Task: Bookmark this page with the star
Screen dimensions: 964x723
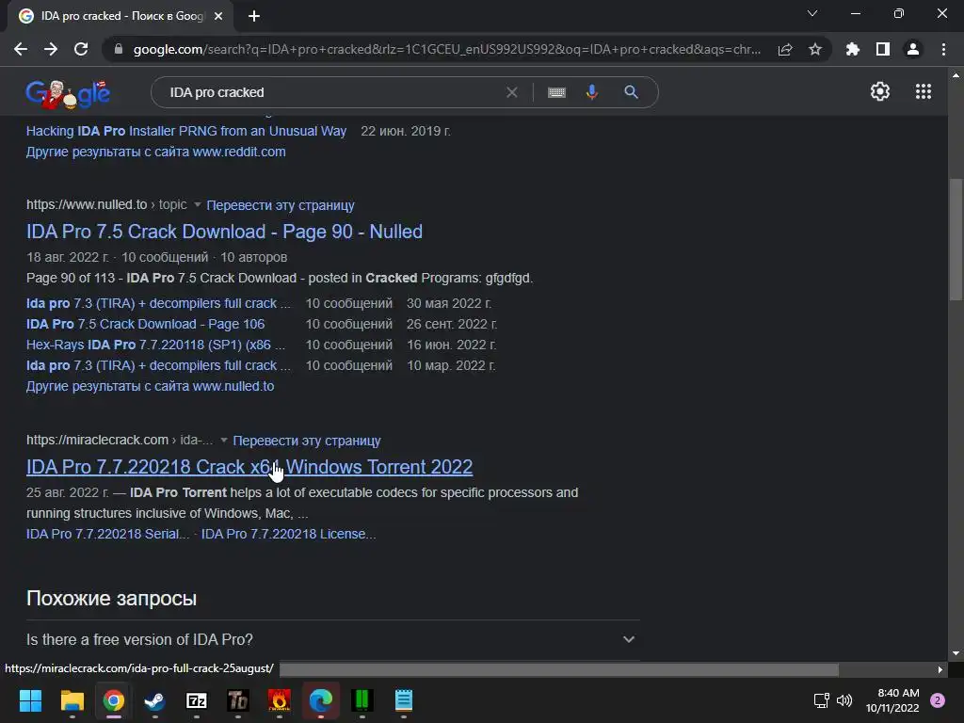Action: coord(815,49)
